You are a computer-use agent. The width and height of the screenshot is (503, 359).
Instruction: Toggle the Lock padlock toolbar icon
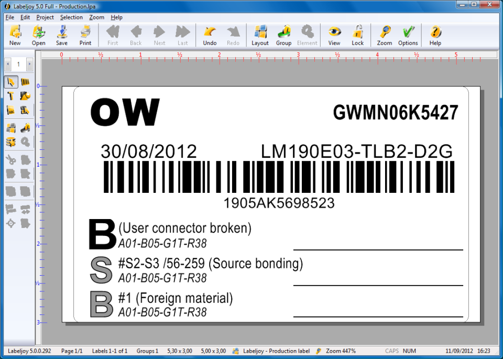click(x=358, y=35)
